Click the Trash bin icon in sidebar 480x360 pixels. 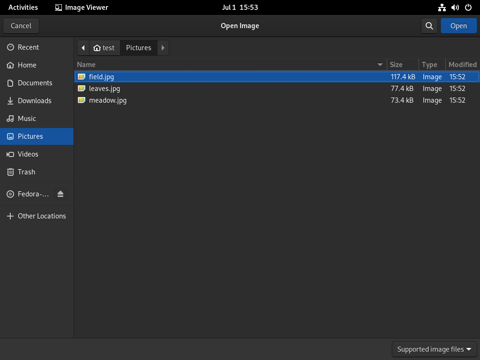click(x=10, y=172)
